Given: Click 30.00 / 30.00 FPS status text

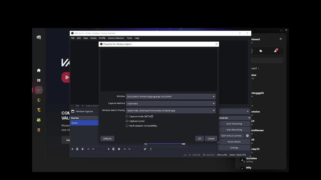Looking at the screenshot, I should click(x=237, y=155).
